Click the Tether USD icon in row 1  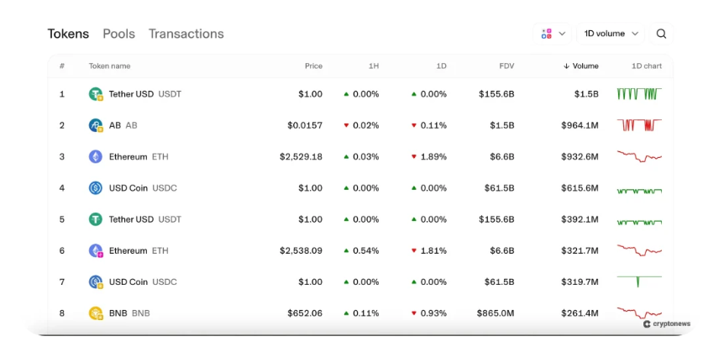(x=96, y=94)
